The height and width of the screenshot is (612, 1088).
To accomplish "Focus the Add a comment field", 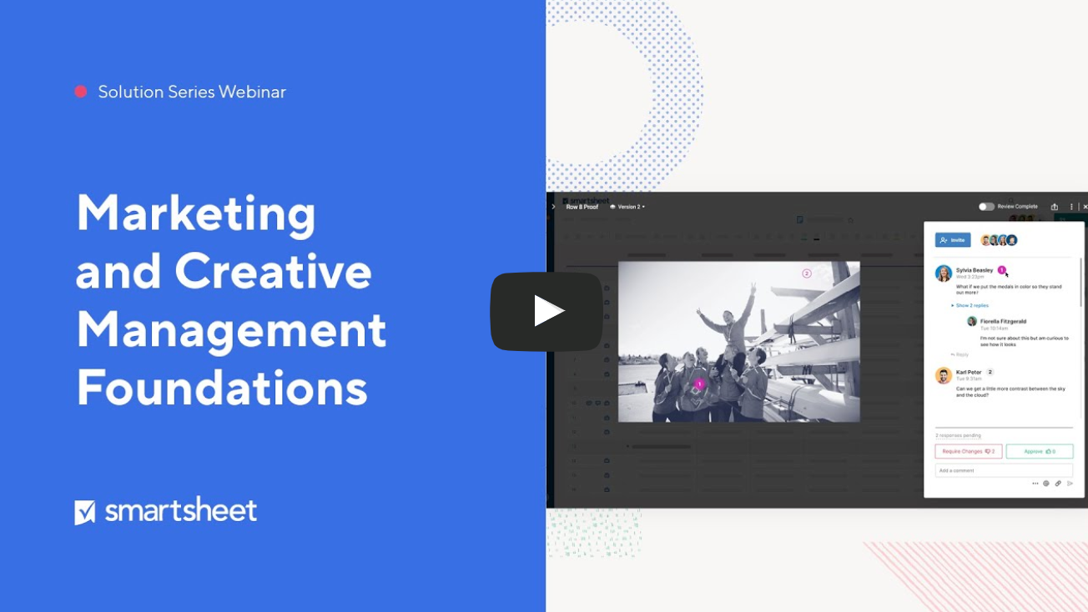I will click(x=1004, y=470).
